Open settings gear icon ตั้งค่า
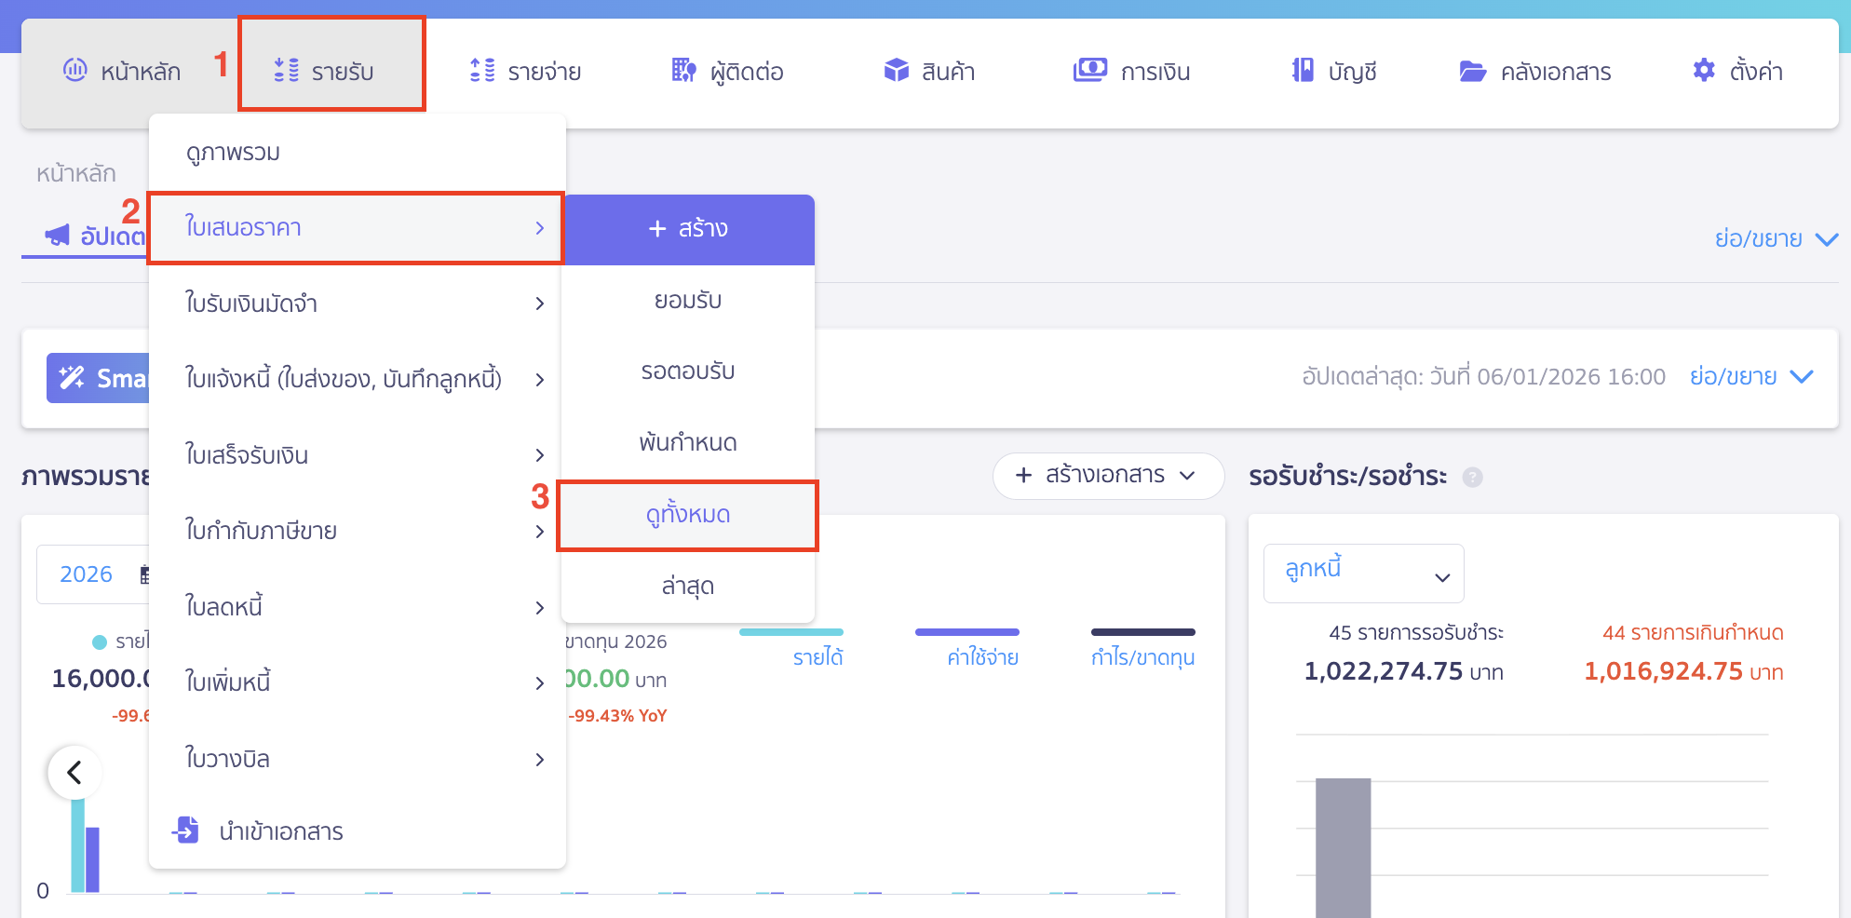This screenshot has width=1851, height=918. tap(1703, 71)
